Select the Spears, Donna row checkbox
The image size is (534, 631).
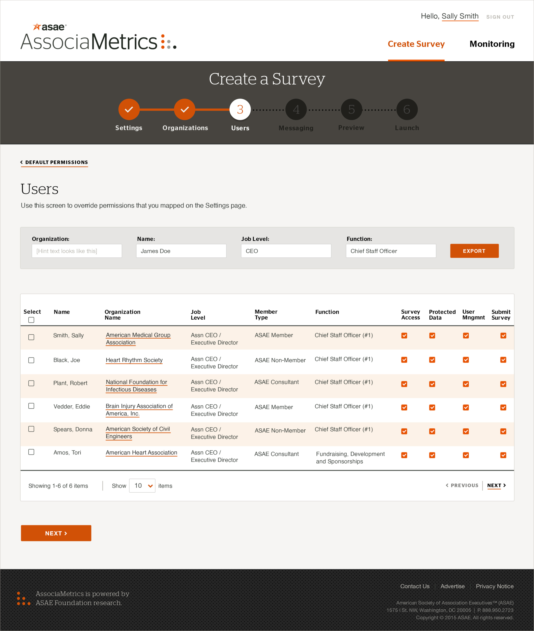tap(31, 429)
